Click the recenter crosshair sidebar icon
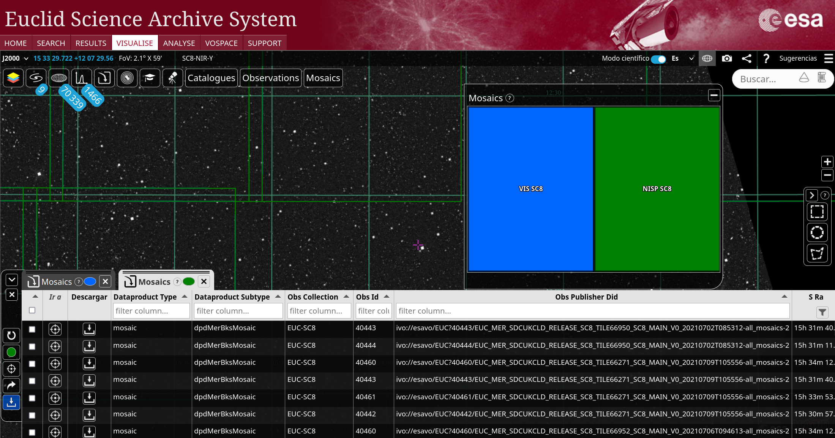 point(11,369)
